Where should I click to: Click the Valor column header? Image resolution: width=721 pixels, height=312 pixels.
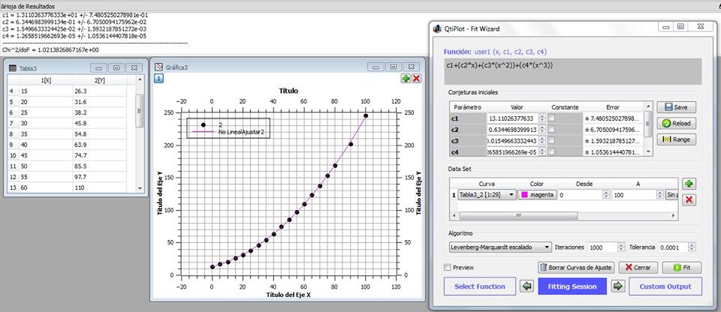[x=517, y=107]
